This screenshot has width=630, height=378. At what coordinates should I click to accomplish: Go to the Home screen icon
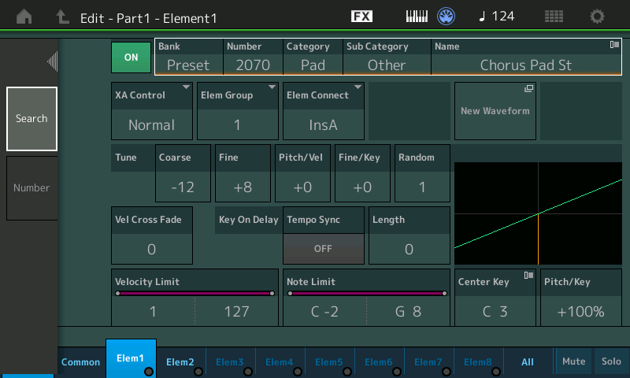(x=24, y=17)
